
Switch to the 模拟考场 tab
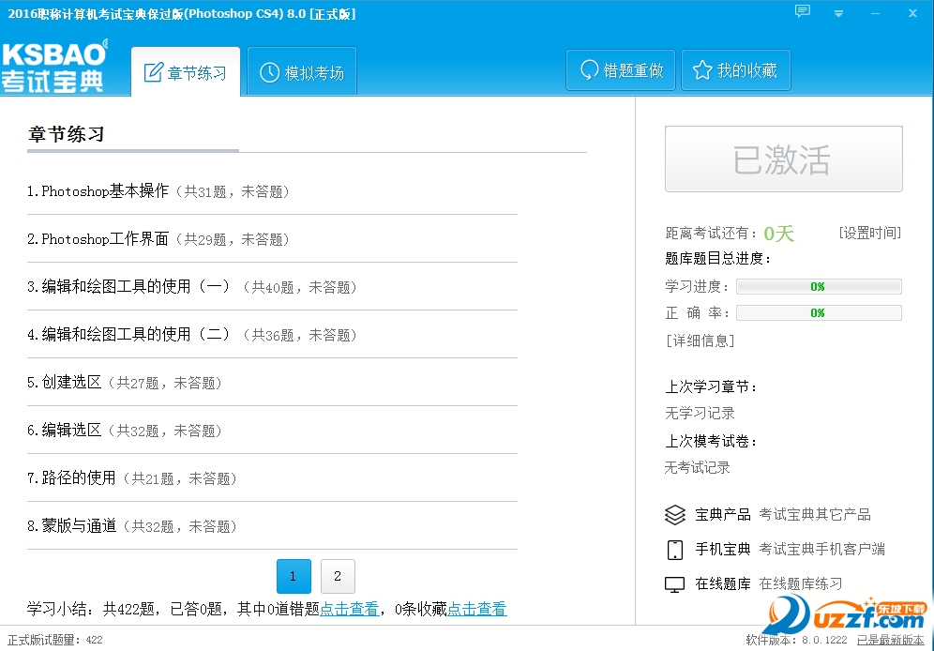(302, 72)
